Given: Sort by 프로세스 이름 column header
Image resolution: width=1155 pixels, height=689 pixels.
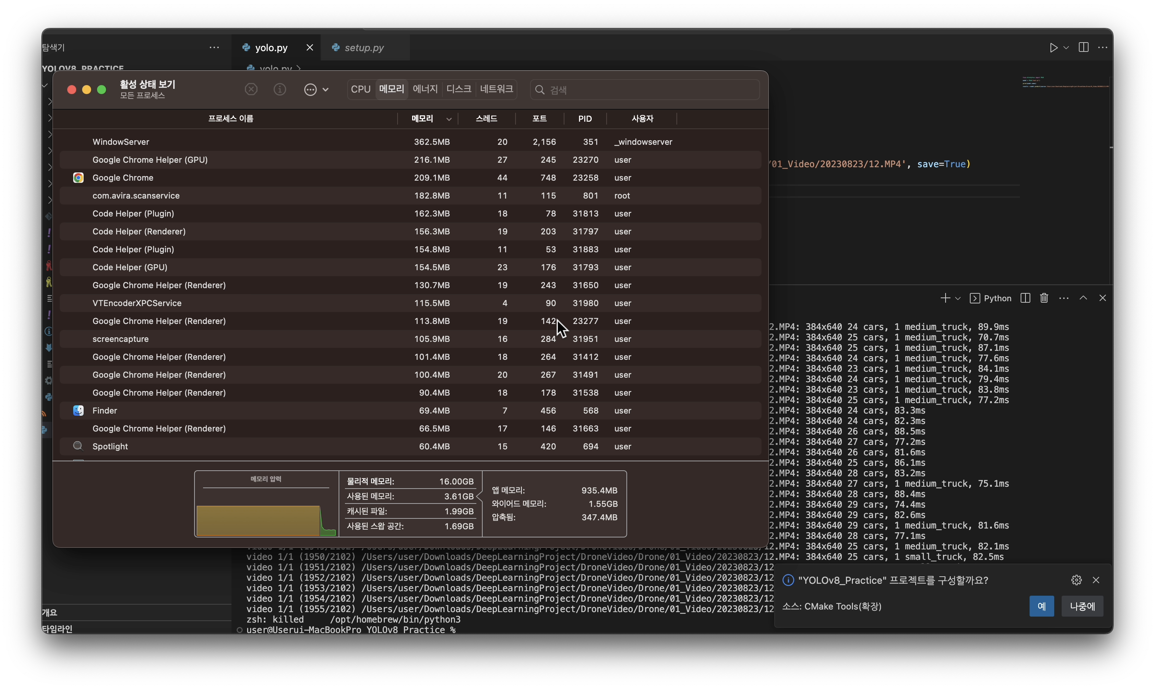Looking at the screenshot, I should click(231, 119).
